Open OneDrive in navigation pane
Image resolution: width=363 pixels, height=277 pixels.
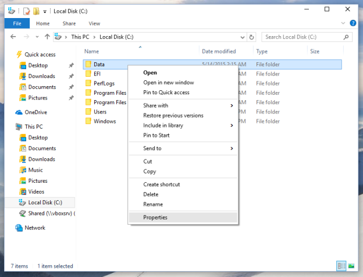pyautogui.click(x=35, y=112)
